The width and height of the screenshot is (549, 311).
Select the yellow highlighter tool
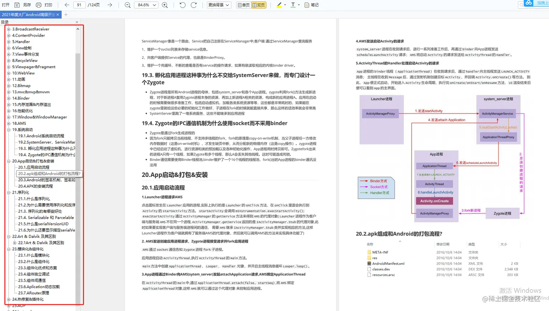pyautogui.click(x=279, y=5)
